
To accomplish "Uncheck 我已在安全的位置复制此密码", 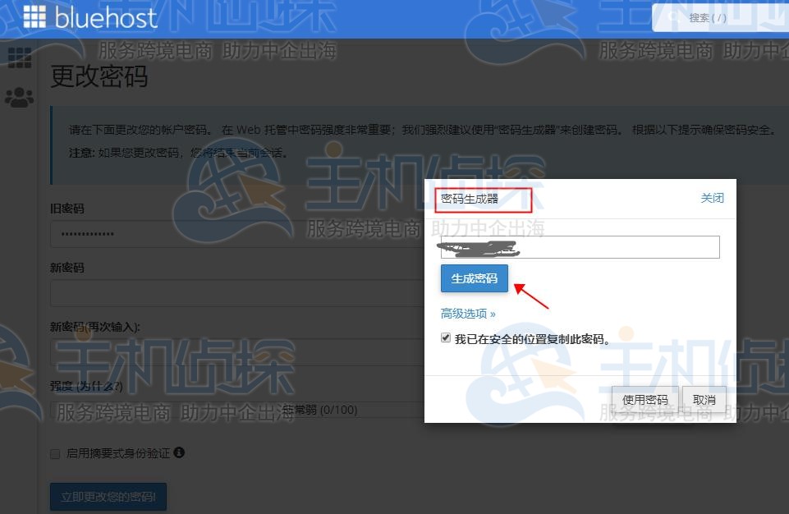I will (x=446, y=337).
